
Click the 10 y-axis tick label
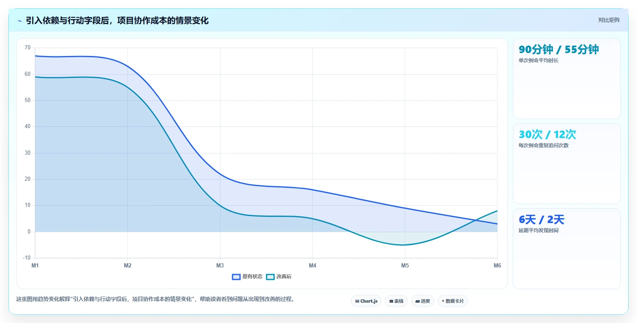pyautogui.click(x=27, y=205)
